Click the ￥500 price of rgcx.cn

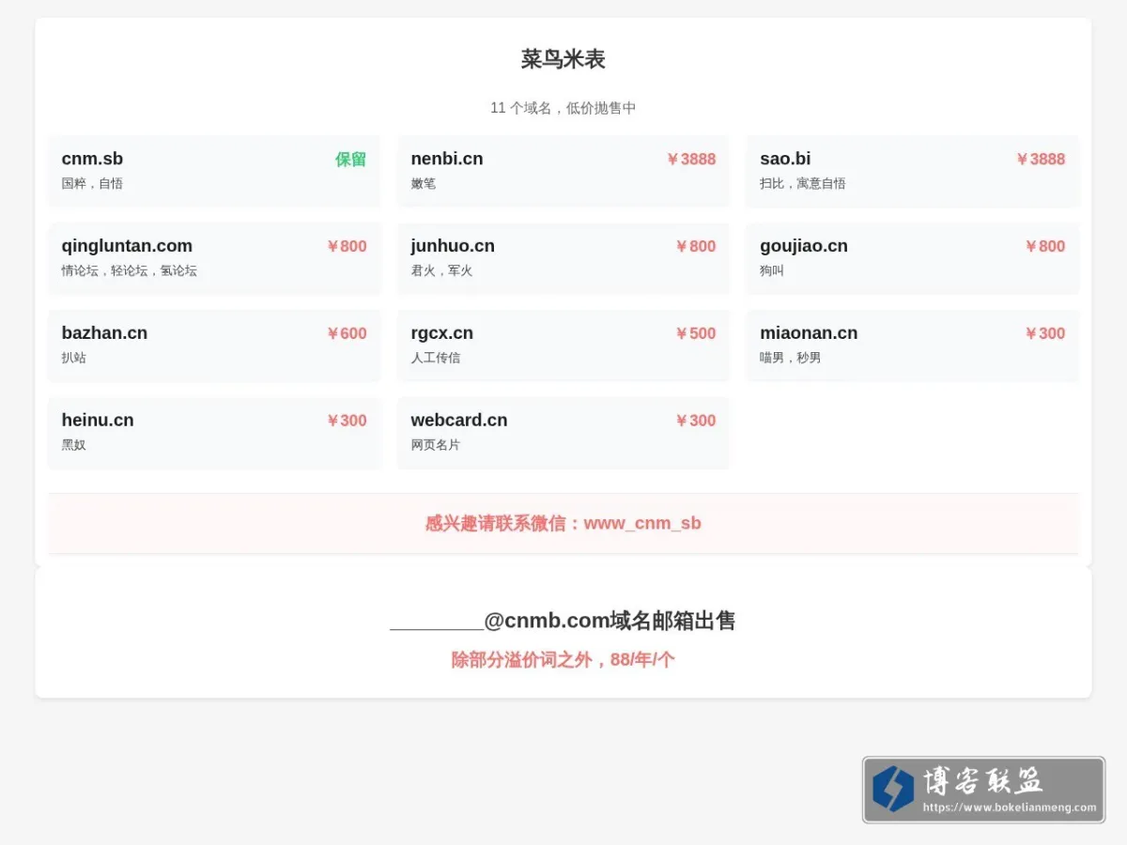[695, 334]
